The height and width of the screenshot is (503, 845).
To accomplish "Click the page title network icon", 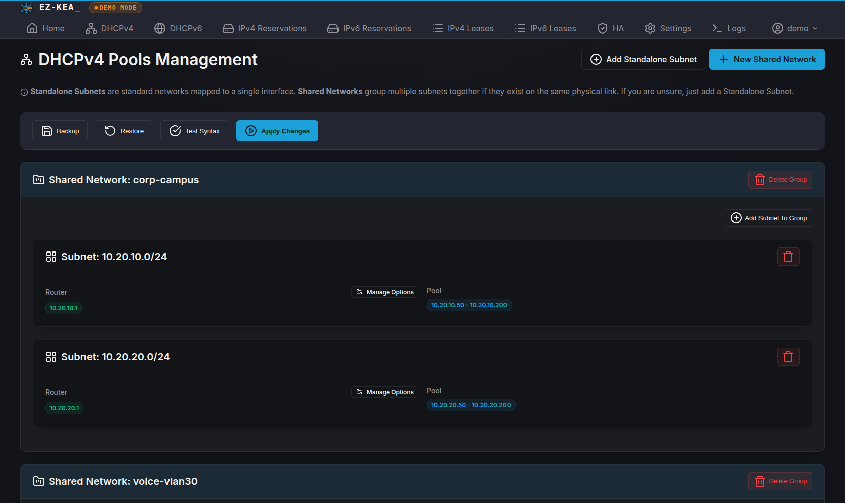I will tap(26, 60).
